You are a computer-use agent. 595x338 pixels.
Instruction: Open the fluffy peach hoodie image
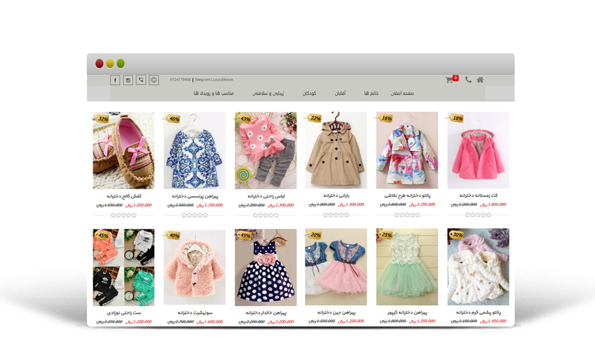[195, 267]
